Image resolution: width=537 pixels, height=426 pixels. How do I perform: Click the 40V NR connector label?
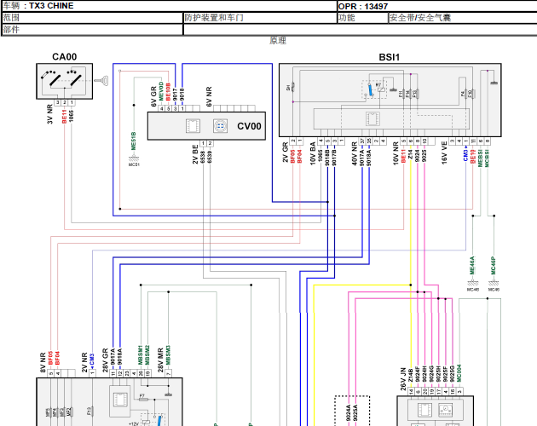pos(355,154)
